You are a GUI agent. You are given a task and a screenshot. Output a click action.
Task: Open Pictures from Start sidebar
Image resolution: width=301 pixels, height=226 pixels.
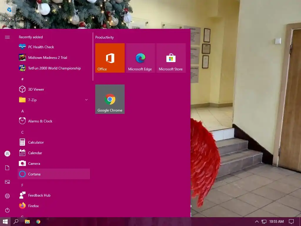tap(7, 182)
